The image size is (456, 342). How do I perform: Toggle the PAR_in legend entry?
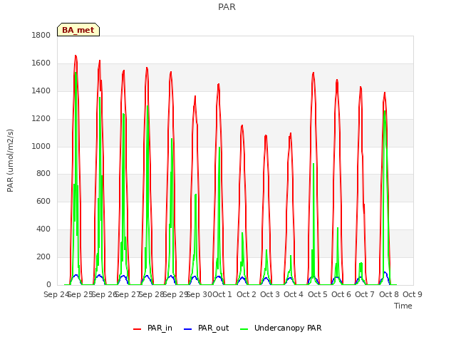click(x=152, y=328)
